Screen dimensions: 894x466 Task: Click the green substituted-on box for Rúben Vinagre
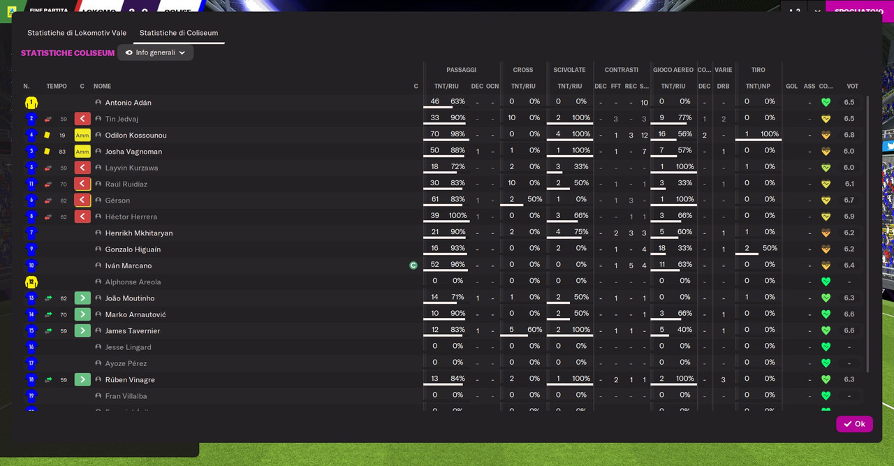(82, 379)
